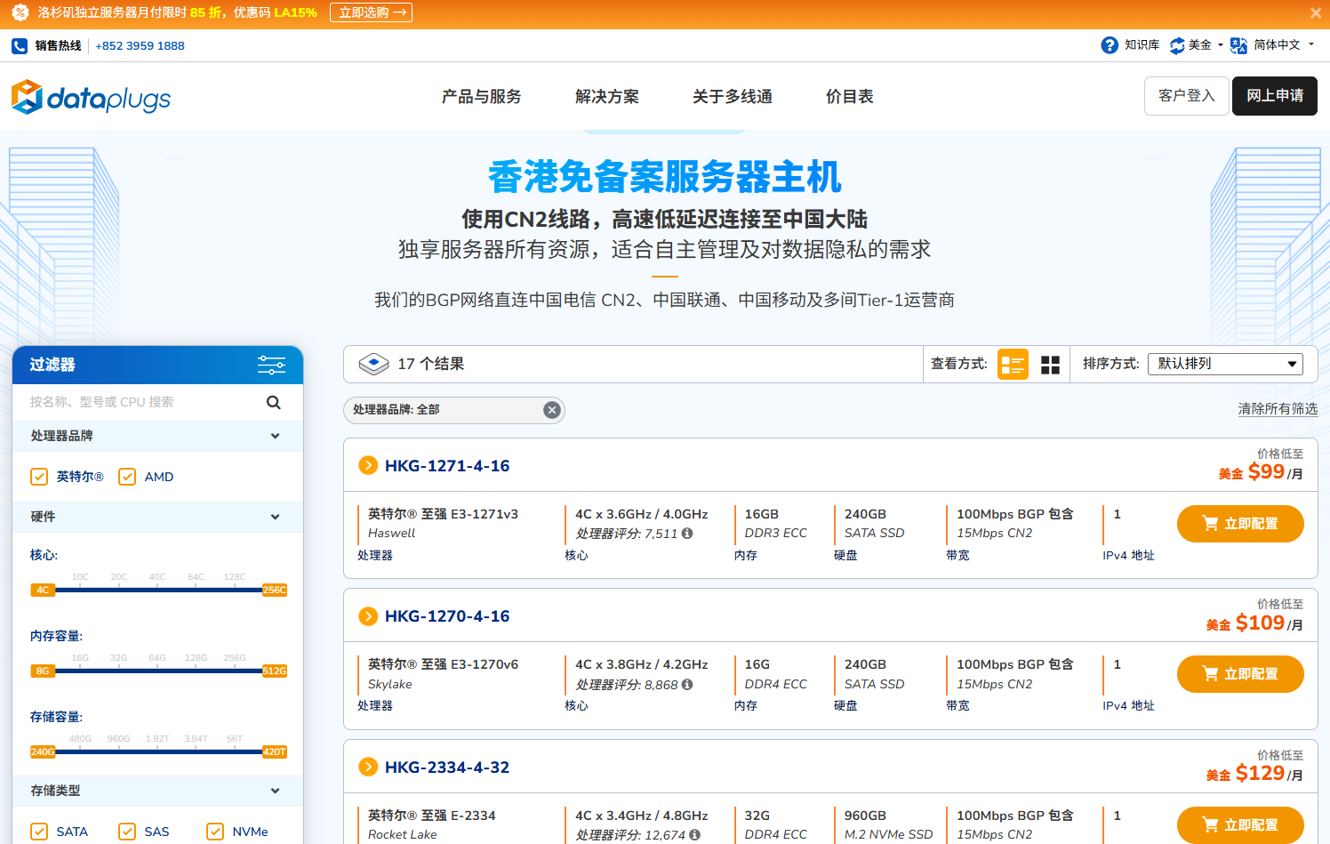Click 立即配置 for HKG-2334-4-32
The height and width of the screenshot is (844, 1330).
(1240, 825)
